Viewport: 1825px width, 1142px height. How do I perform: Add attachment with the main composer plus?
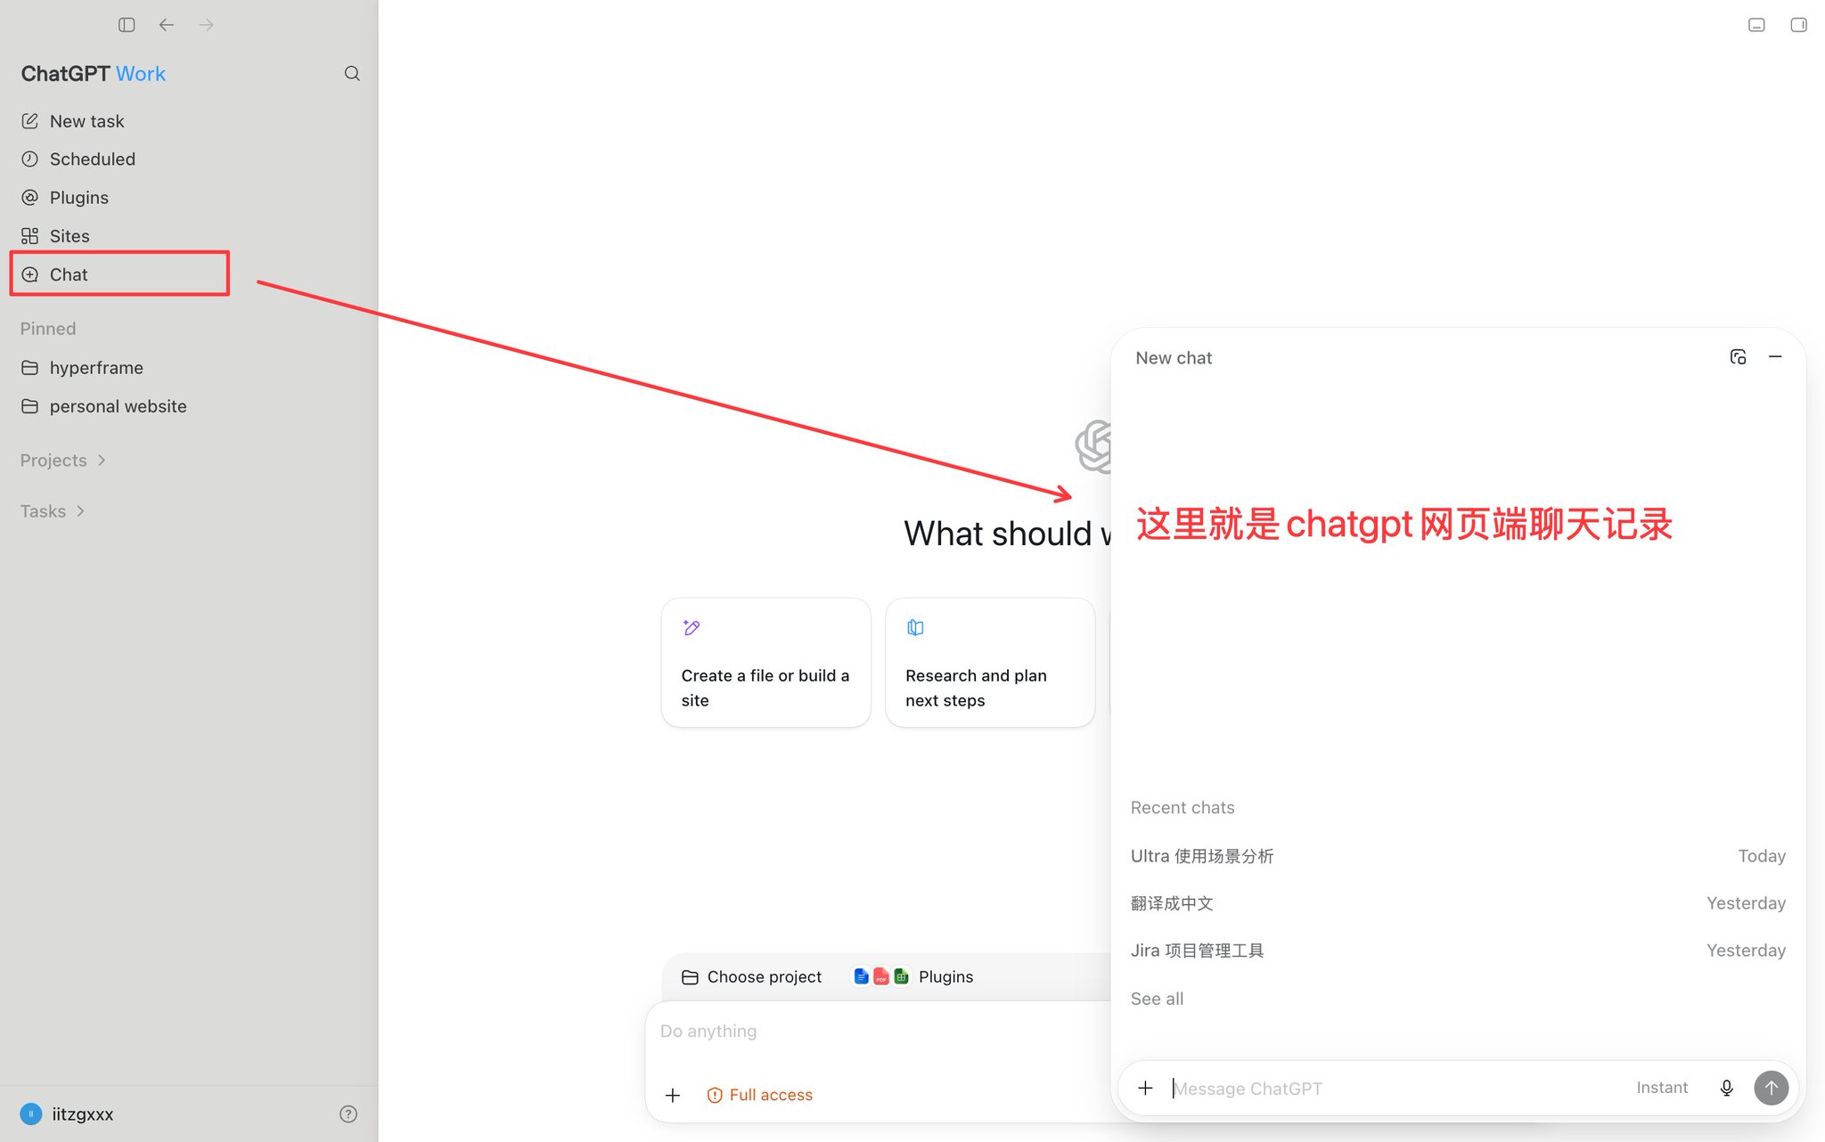coord(673,1096)
